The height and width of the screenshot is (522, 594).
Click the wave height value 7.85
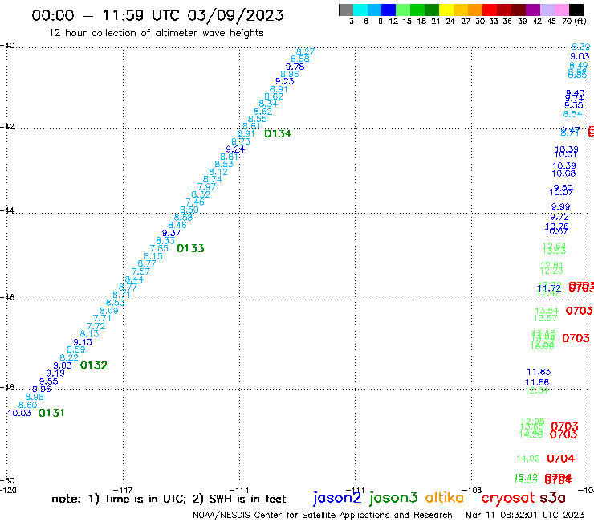tap(159, 248)
